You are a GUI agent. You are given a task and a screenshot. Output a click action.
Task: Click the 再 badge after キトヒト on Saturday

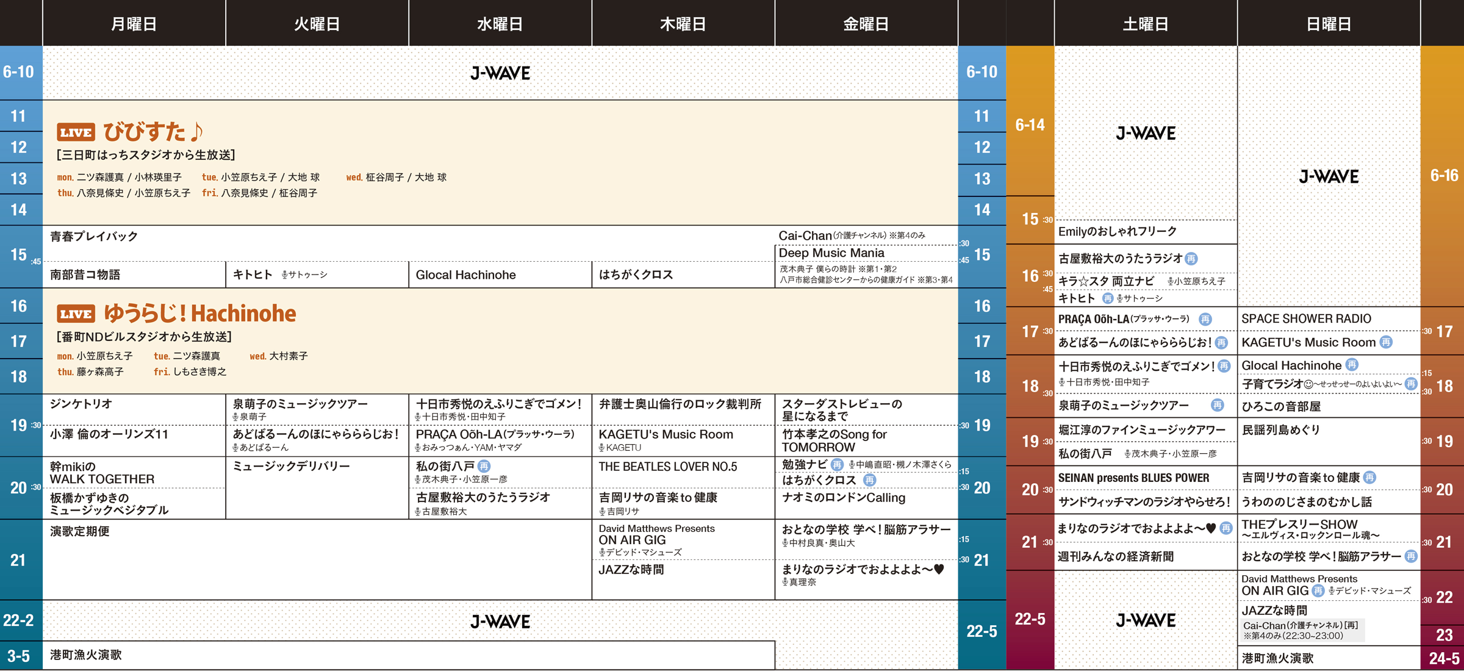1108,298
